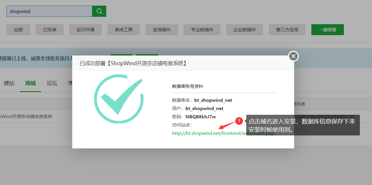372x185 pixels.
Task: Focus the shopwind search input field
Action: [49, 11]
